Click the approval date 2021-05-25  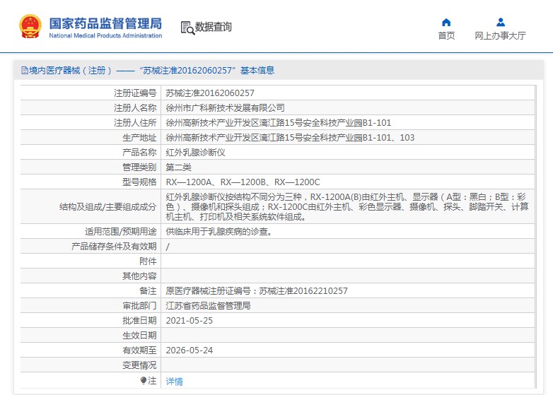coord(189,320)
